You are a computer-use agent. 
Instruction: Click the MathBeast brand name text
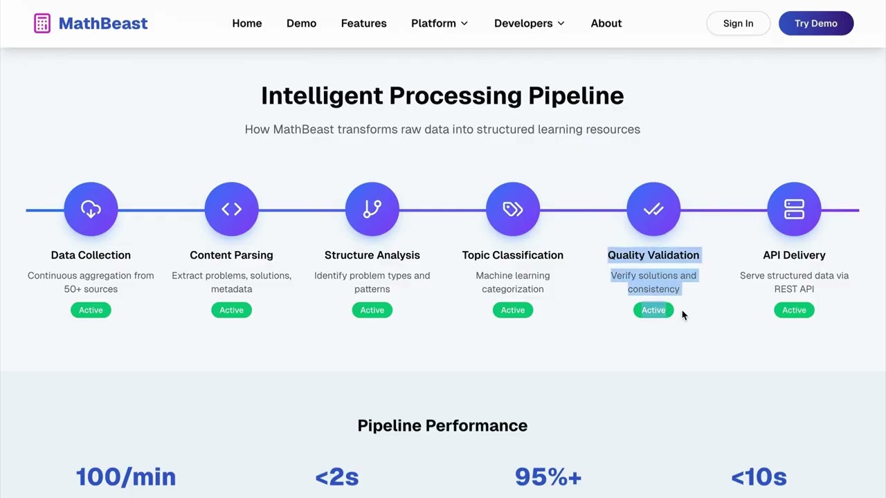(x=103, y=24)
